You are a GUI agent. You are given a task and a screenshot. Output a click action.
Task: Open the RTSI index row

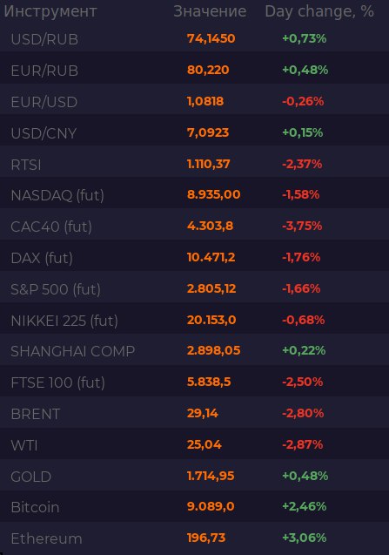point(195,164)
